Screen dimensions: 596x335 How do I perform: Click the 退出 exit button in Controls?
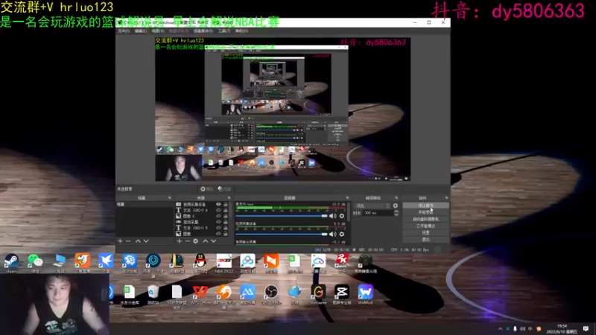(x=425, y=239)
